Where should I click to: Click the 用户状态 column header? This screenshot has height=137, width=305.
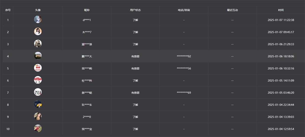135,10
